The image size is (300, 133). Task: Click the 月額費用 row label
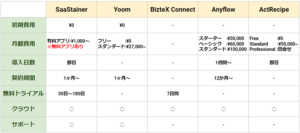click(x=23, y=44)
